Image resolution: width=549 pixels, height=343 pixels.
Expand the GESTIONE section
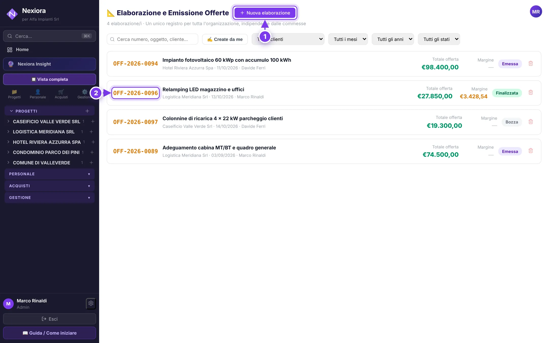point(50,198)
